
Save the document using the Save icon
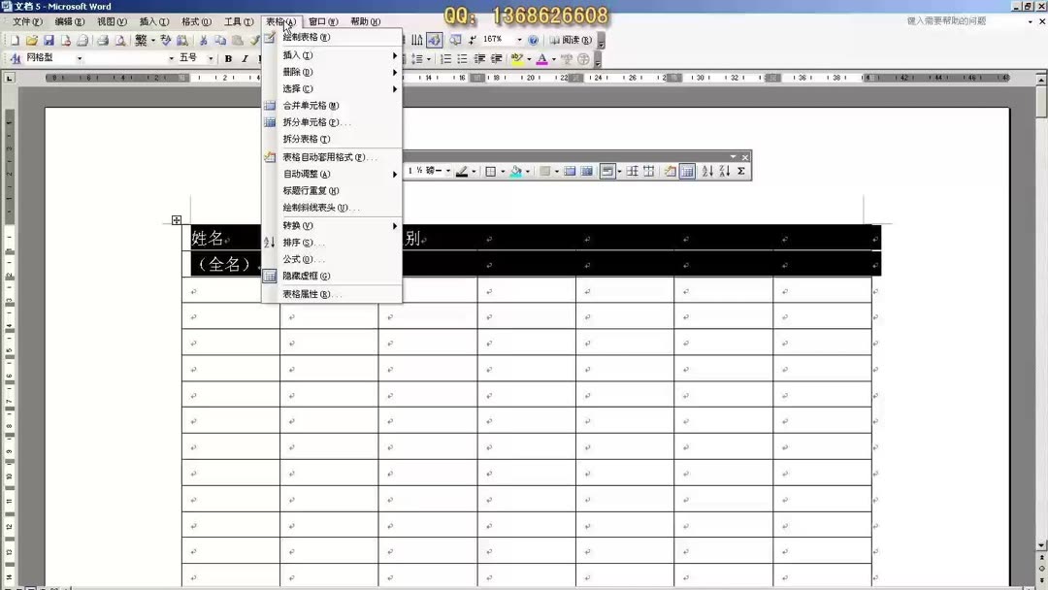[x=50, y=40]
